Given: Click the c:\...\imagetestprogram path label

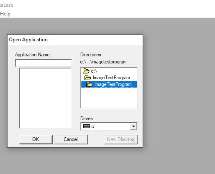Looking at the screenshot, I should [103, 62].
